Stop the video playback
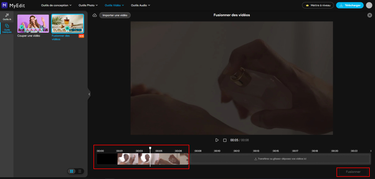Image resolution: width=375 pixels, height=179 pixels. (225, 140)
